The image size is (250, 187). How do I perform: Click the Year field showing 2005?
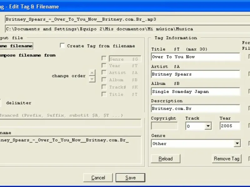click(x=230, y=126)
